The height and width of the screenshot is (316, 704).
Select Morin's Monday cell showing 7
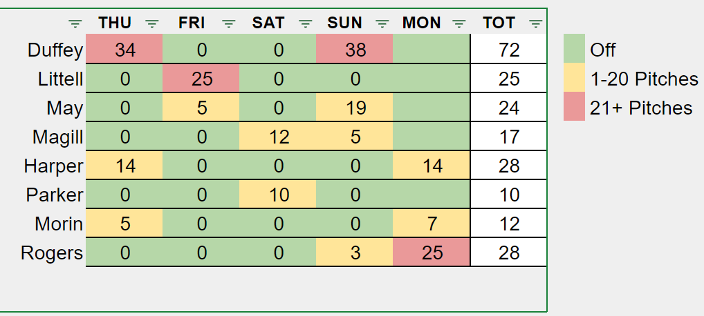coord(432,224)
